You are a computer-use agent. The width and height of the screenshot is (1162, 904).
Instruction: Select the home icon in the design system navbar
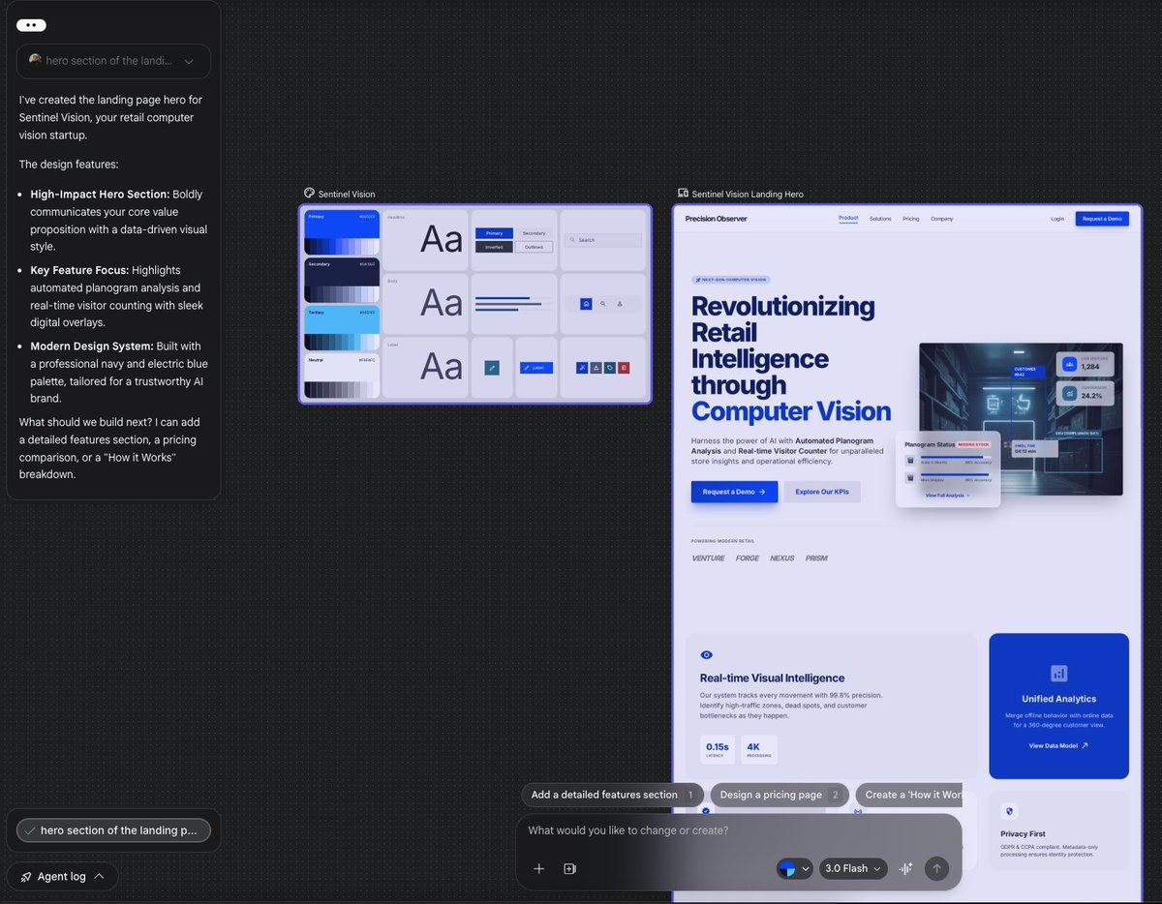586,303
